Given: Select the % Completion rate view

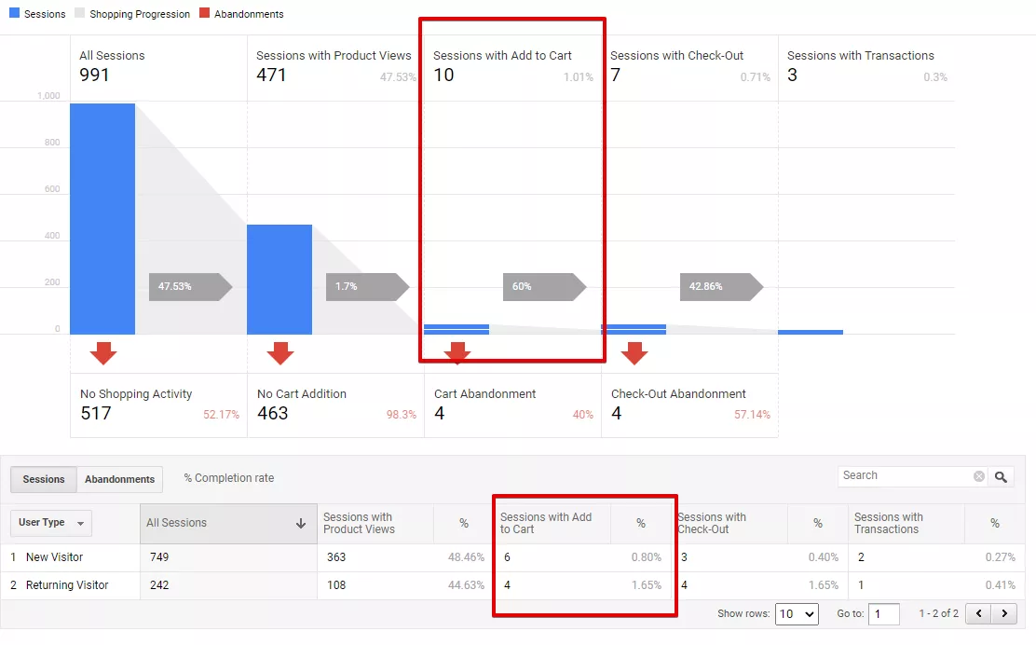Looking at the screenshot, I should pyautogui.click(x=228, y=478).
